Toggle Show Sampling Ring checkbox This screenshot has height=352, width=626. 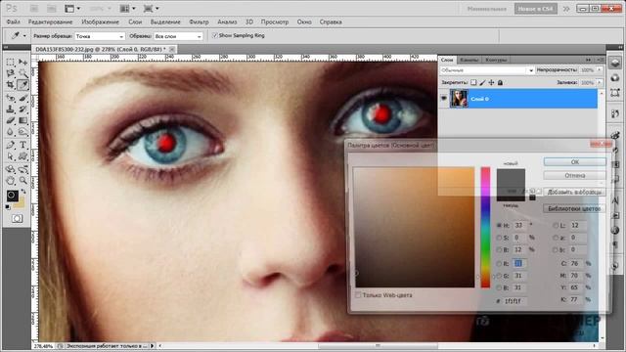pos(215,35)
